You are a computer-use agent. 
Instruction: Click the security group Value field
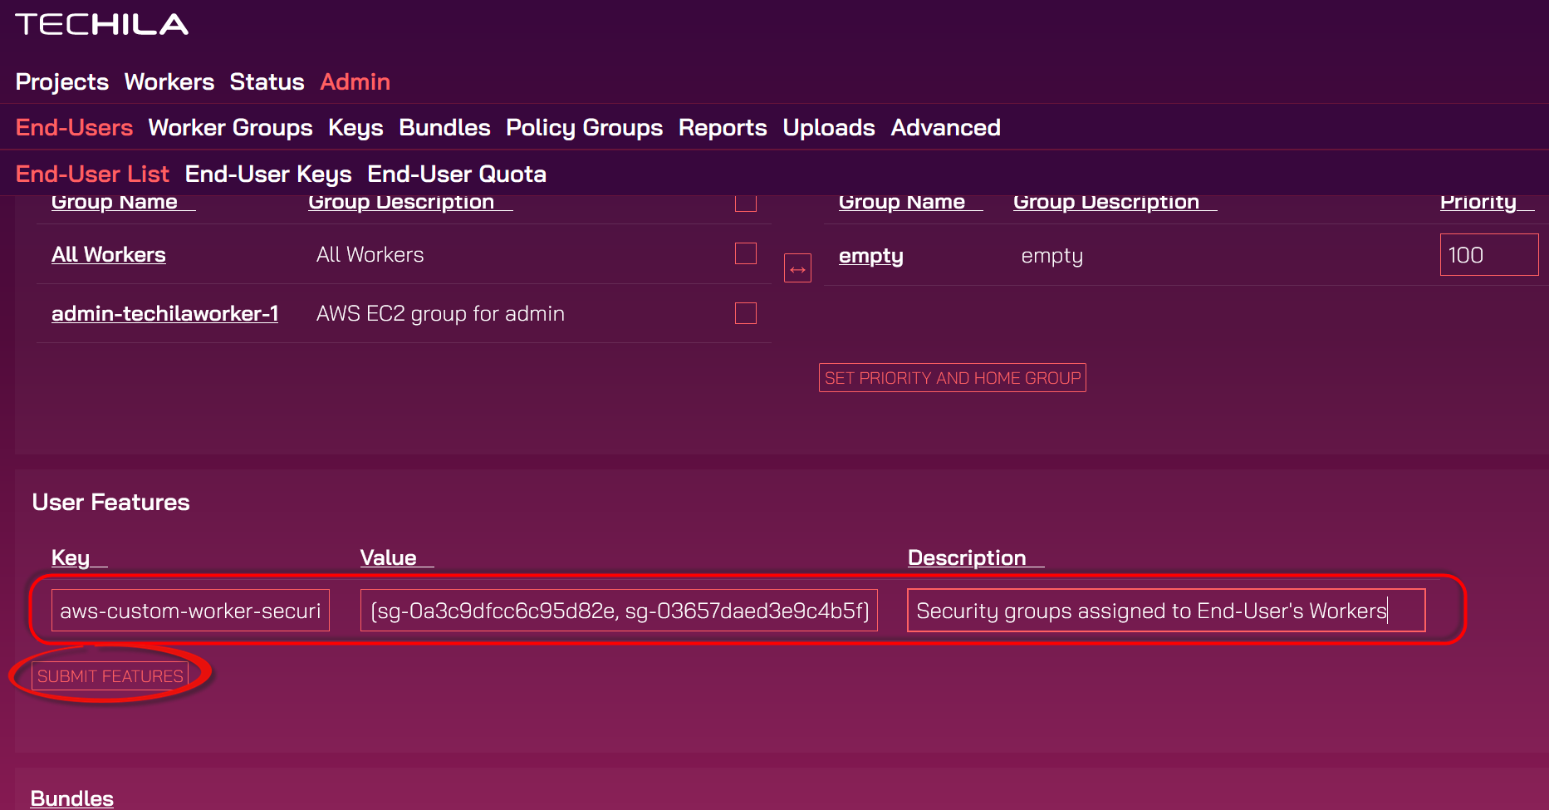(x=619, y=611)
